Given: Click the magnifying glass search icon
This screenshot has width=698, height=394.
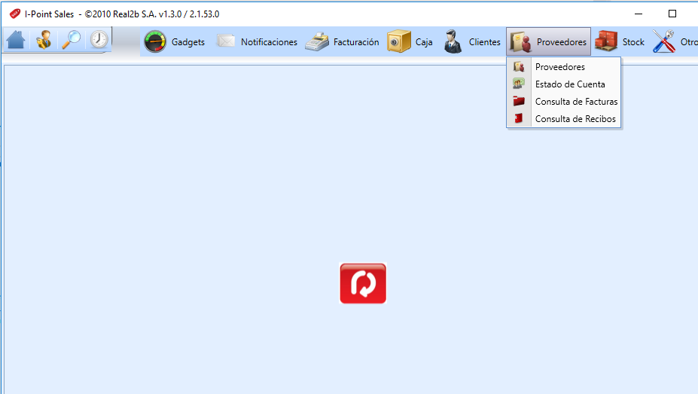Looking at the screenshot, I should pos(72,40).
